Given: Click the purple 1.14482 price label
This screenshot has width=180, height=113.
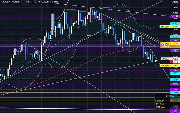Looking at the screenshot, I should point(175,16).
